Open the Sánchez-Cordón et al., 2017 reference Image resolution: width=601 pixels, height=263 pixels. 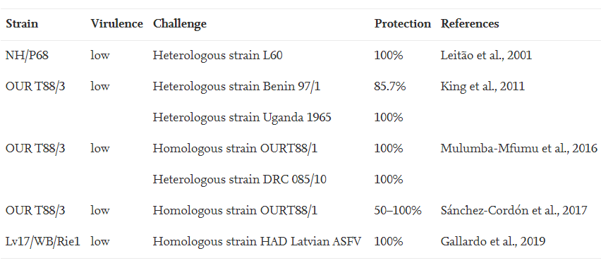pos(514,211)
